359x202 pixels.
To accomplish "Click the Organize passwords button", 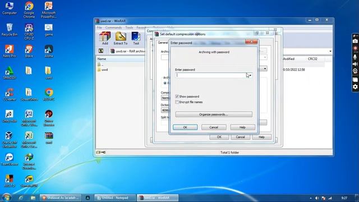I will tap(214, 114).
